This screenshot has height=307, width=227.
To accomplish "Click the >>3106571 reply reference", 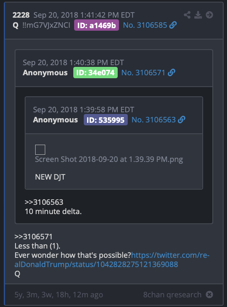I will [34, 236].
